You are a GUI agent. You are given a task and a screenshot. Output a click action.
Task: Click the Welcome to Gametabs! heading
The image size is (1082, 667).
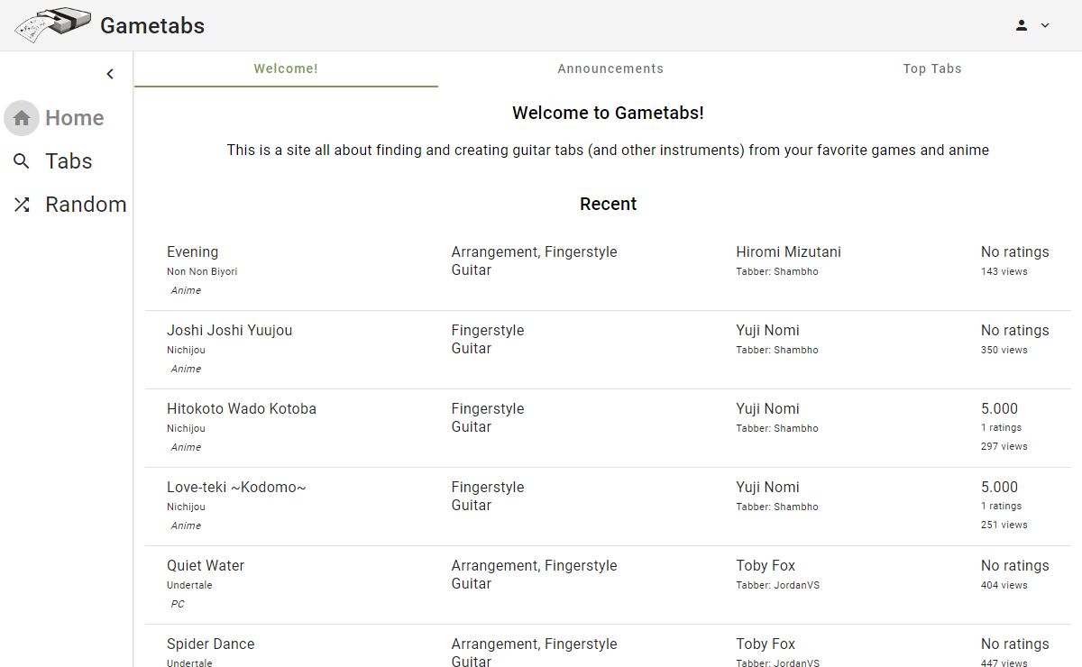608,113
